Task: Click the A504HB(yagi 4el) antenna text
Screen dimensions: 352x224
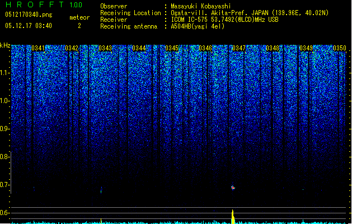Action: tap(198, 26)
